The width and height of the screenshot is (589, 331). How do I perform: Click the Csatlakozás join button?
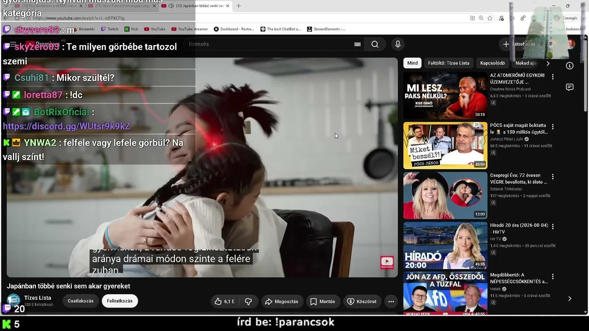[x=81, y=301]
